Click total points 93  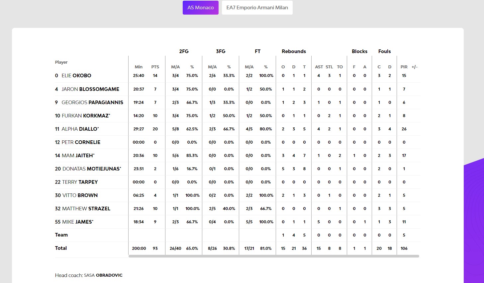tap(155, 248)
